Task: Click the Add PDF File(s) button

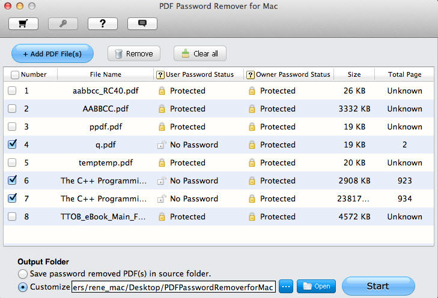Action: [x=52, y=53]
